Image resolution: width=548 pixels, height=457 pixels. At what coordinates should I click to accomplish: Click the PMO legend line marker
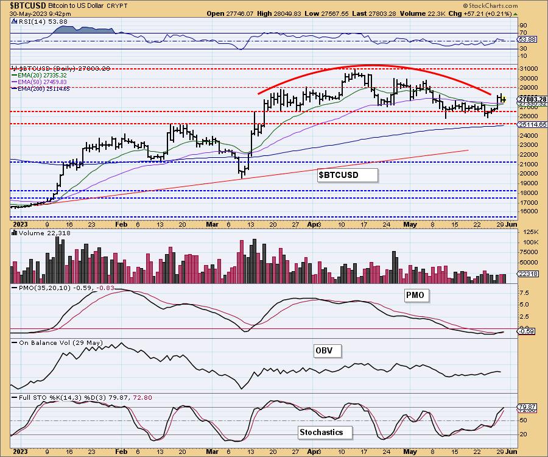15,288
